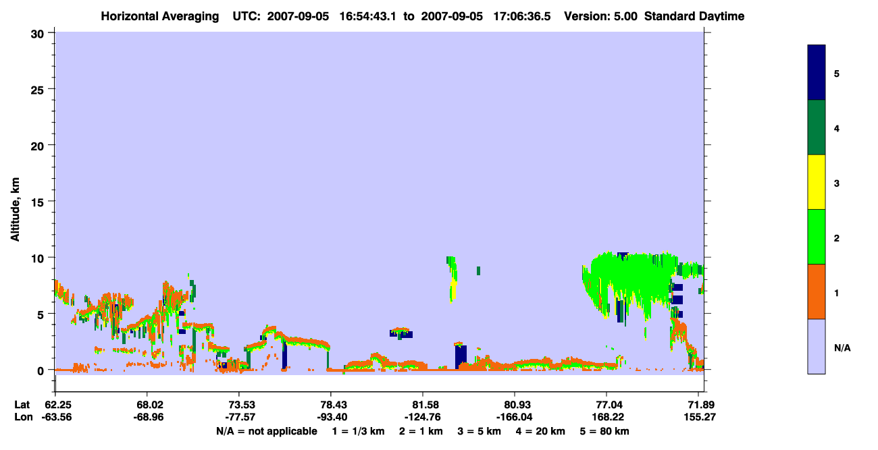The width and height of the screenshot is (878, 450).
Task: Click the '2 = 1 km' legend entry
Action: coord(421,431)
